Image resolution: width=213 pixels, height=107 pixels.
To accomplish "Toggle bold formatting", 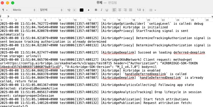I will [x=96, y=10].
